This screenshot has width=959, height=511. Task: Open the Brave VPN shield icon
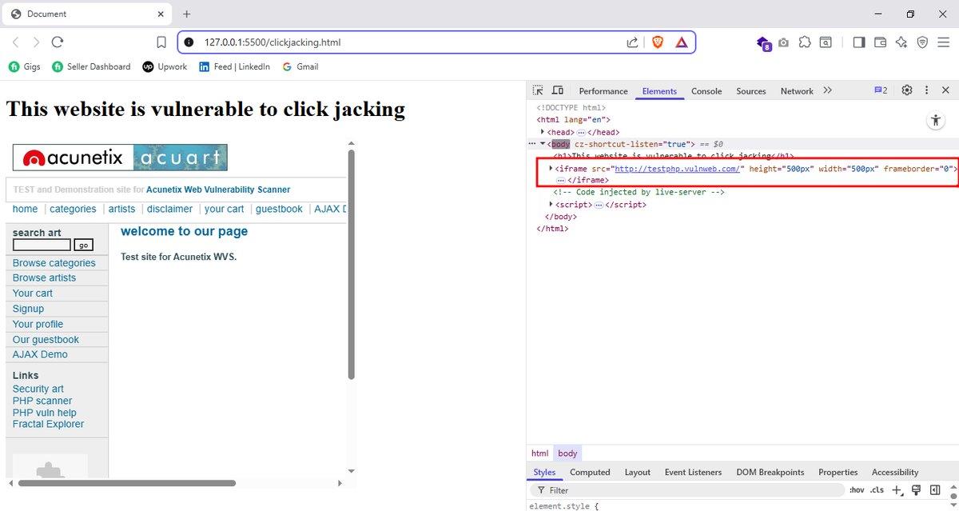pos(922,42)
